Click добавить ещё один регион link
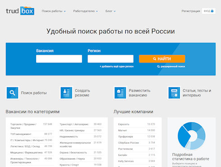Viewport: 221px width, 167px height. coord(117,67)
